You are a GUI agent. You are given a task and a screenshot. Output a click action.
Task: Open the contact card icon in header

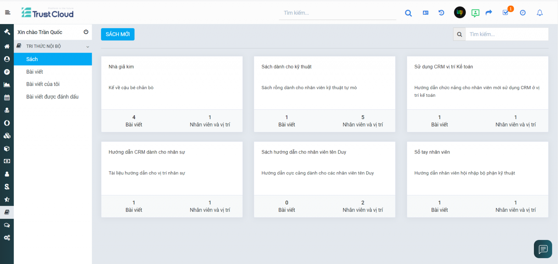point(425,13)
